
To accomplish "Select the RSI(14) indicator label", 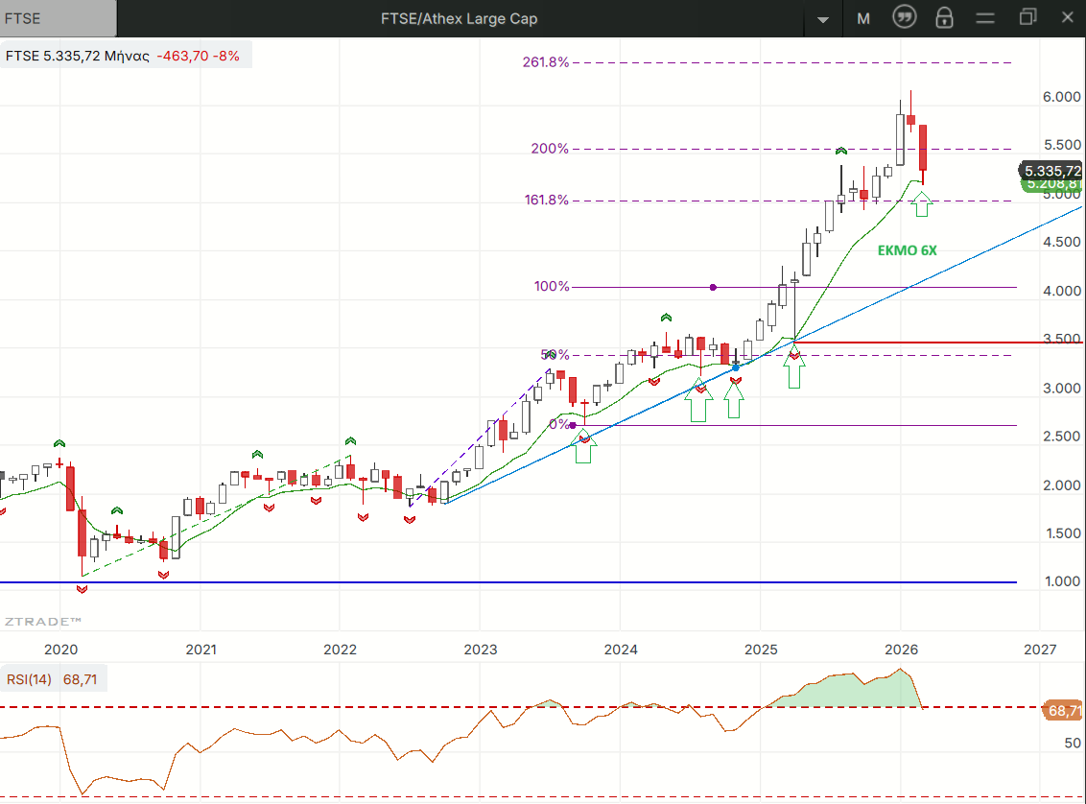I will (x=29, y=679).
